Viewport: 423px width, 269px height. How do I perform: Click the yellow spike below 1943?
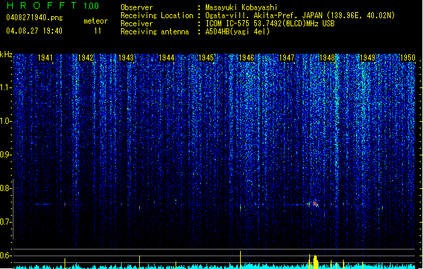(x=139, y=262)
